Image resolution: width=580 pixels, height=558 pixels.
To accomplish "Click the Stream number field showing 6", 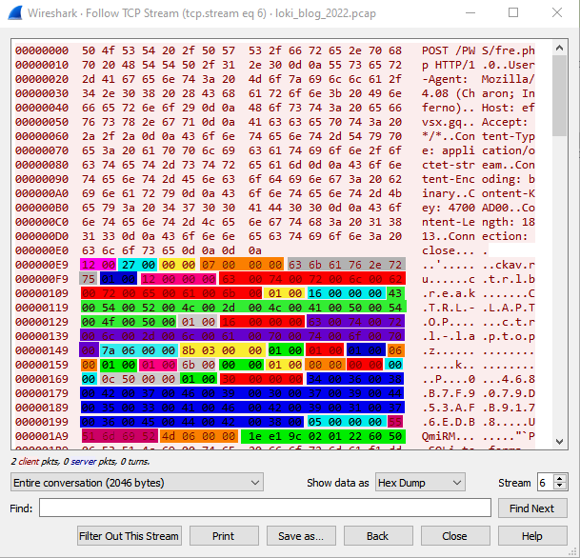I will pos(544,483).
